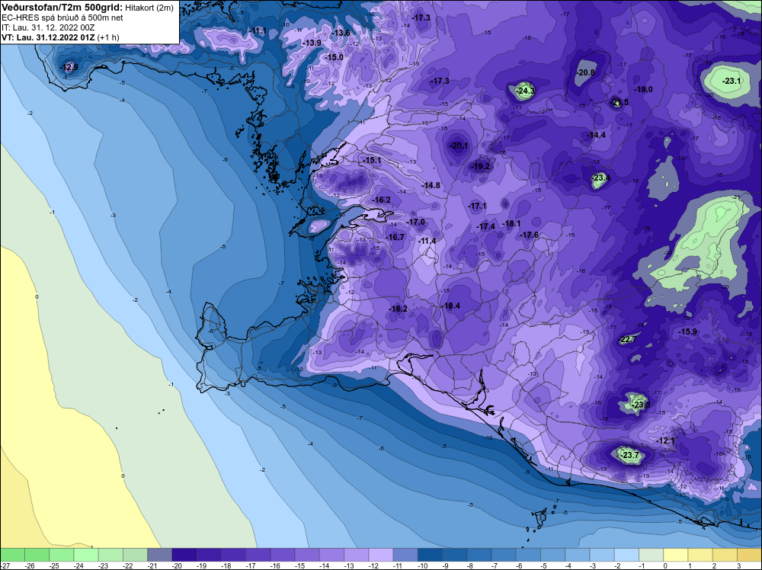Click the 0 pale yellow legend swatch

(x=676, y=555)
